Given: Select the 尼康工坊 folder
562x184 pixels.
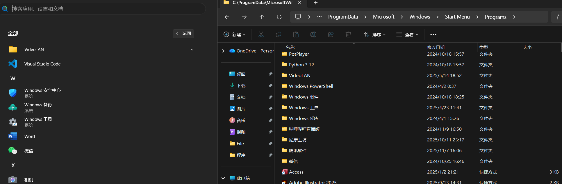Looking at the screenshot, I should [x=297, y=140].
